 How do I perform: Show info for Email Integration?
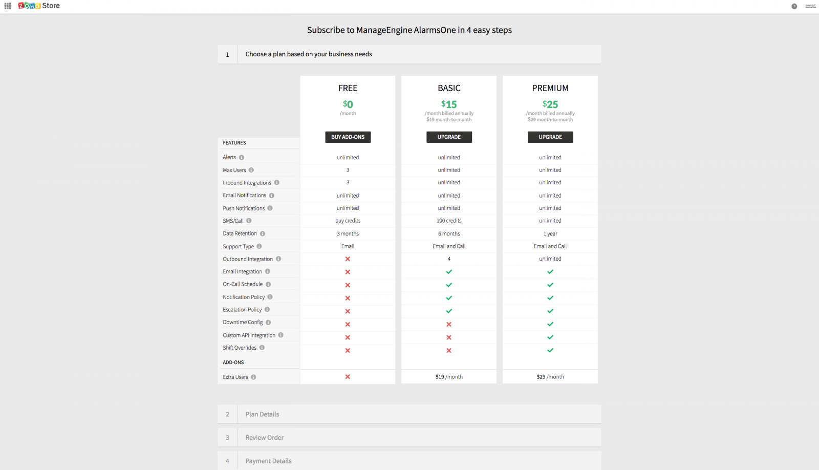click(x=268, y=271)
